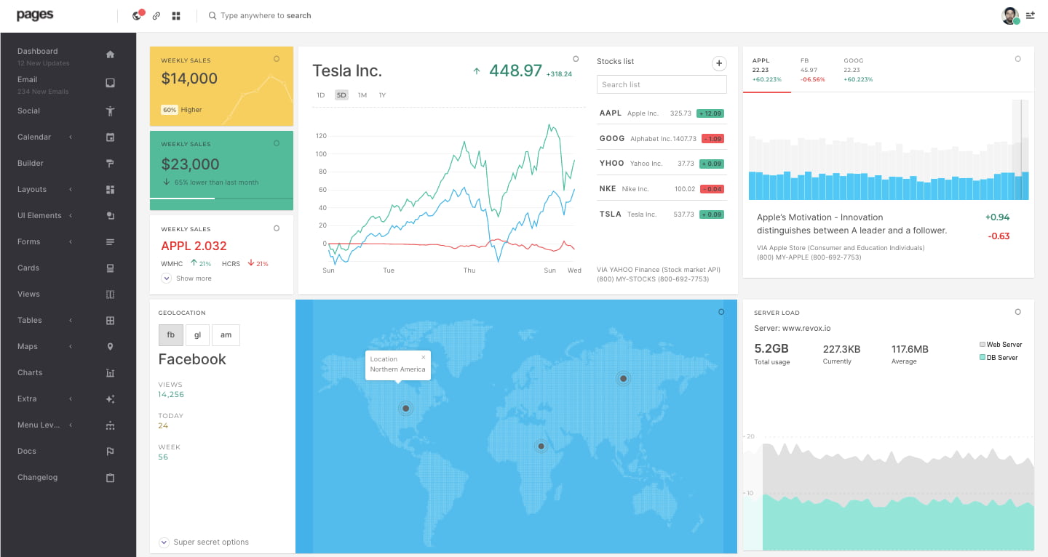Open the Email inbox icon
The height and width of the screenshot is (557, 1048).
click(x=109, y=83)
